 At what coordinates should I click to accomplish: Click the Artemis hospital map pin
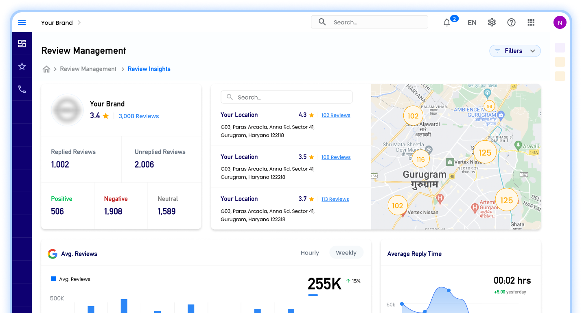tap(474, 208)
